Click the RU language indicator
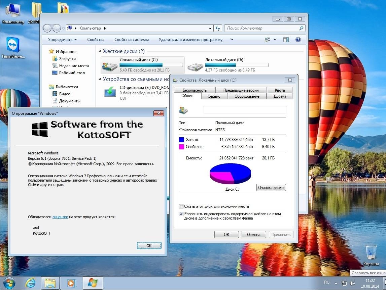The height and width of the screenshot is (290, 386). (327, 282)
